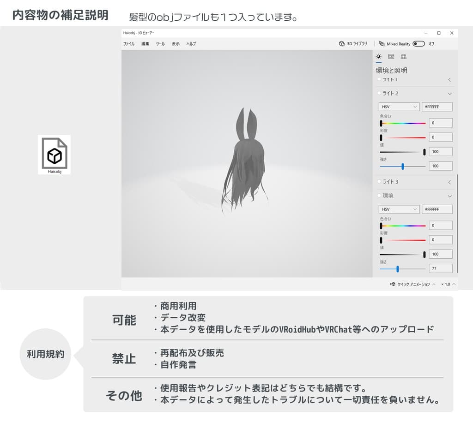
Task: Click the Mixed Reality headset icon
Action: tap(382, 44)
